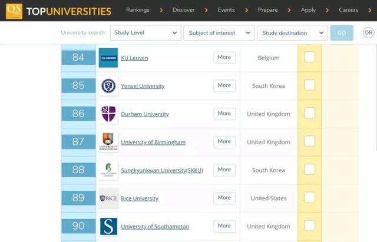This screenshot has width=377, height=242.
Task: Click More button for Sungkyunkwan University
Action: [224, 170]
